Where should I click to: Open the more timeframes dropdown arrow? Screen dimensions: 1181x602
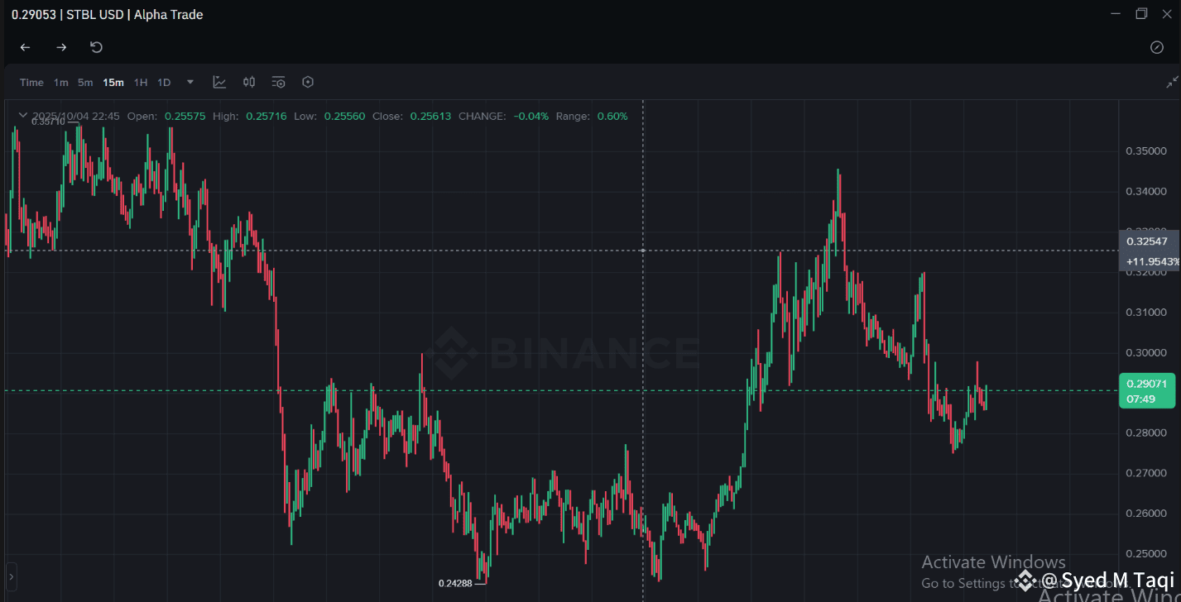coord(190,82)
